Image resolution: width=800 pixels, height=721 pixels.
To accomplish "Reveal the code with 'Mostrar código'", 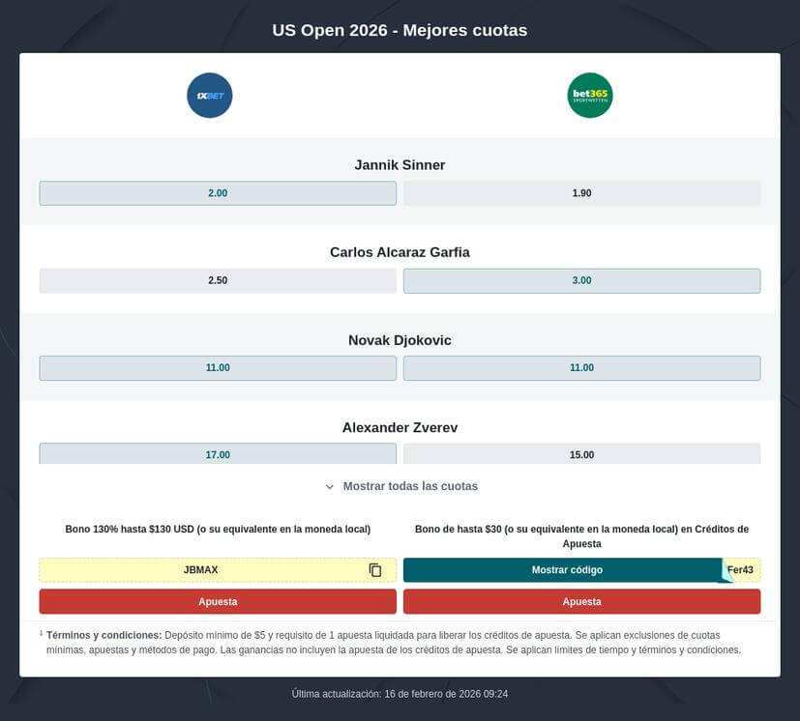I will (x=567, y=569).
